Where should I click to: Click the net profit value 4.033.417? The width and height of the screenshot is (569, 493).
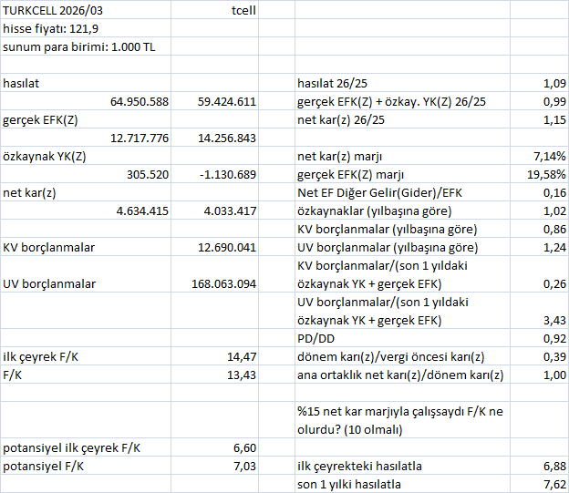214,211
